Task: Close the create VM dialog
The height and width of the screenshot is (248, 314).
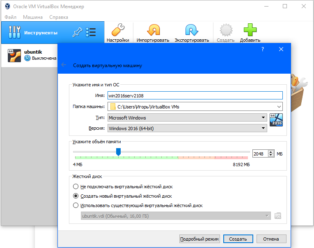Action: point(281,49)
